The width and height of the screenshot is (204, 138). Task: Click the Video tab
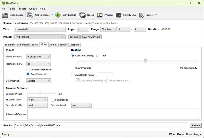(44, 44)
